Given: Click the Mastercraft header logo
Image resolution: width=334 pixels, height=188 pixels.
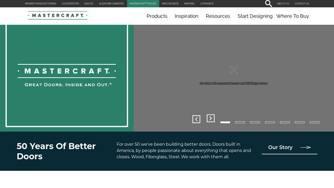Looking at the screenshot, I should tap(58, 15).
